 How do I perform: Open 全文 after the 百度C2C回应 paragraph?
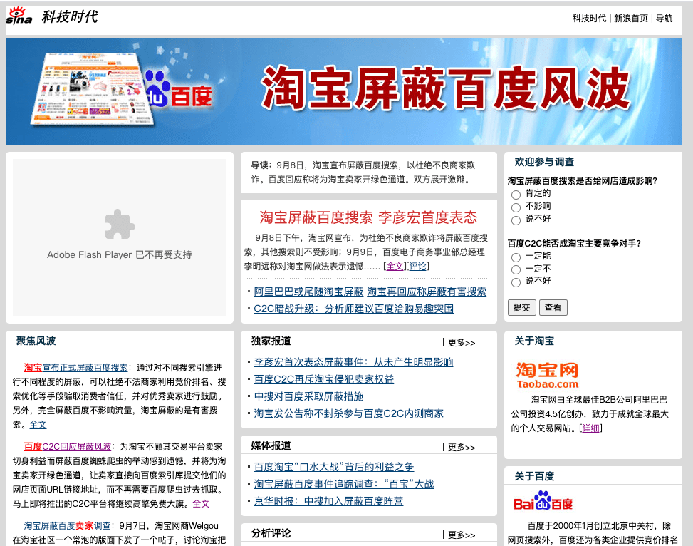click(201, 503)
